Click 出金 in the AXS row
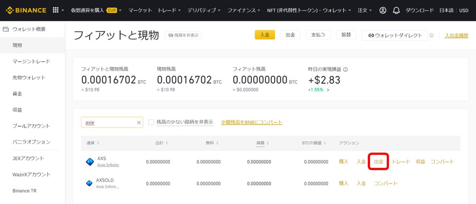 click(378, 162)
